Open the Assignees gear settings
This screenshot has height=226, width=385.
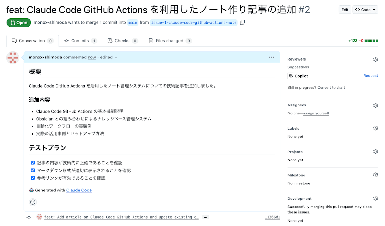(376, 105)
